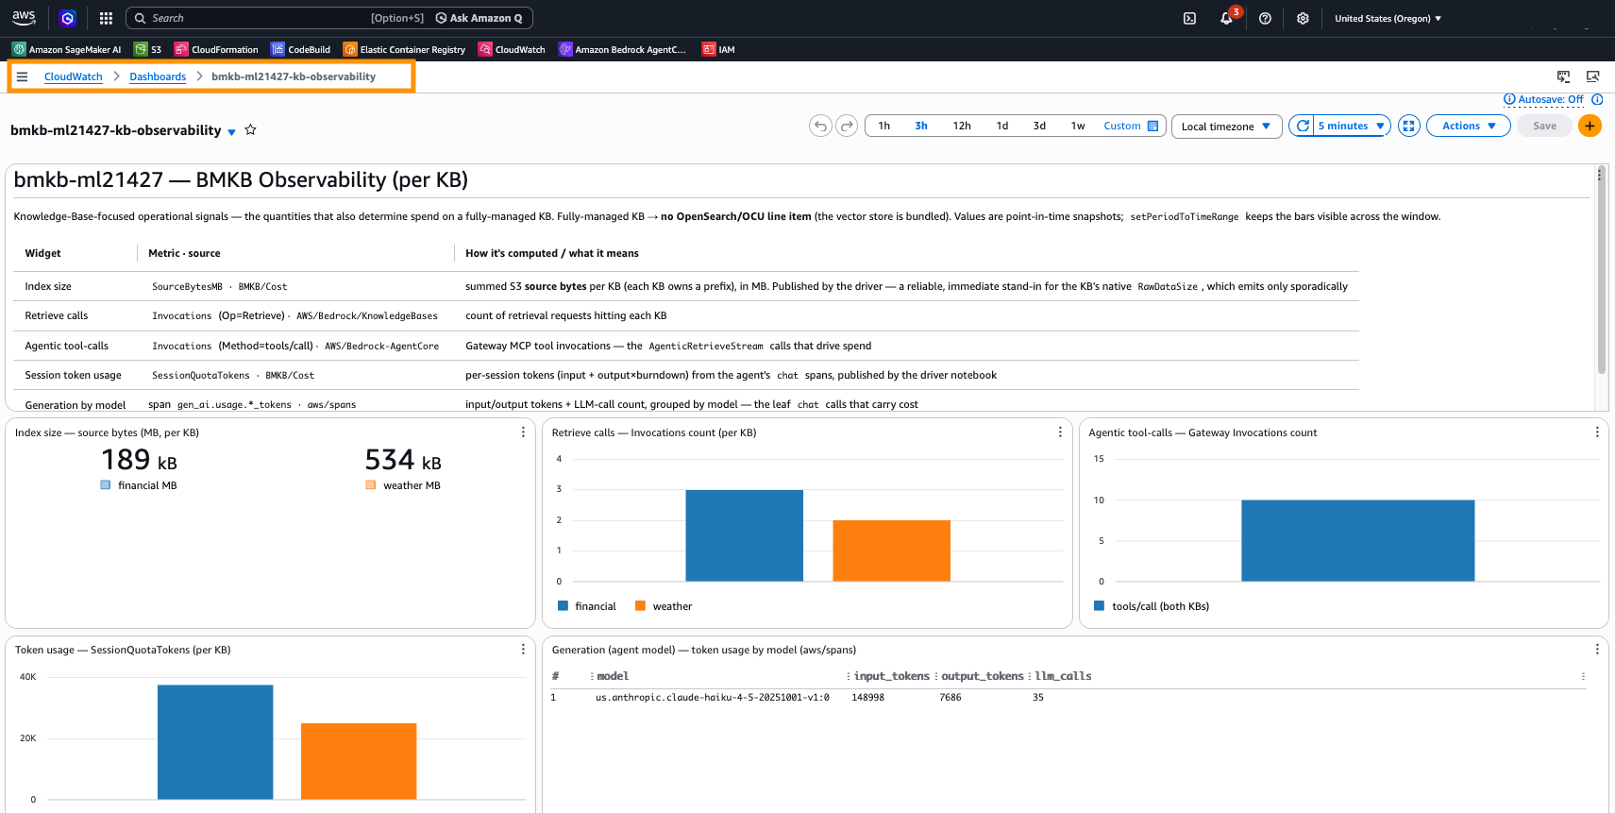Open the notifications bell
This screenshot has width=1615, height=813.
pyautogui.click(x=1226, y=18)
